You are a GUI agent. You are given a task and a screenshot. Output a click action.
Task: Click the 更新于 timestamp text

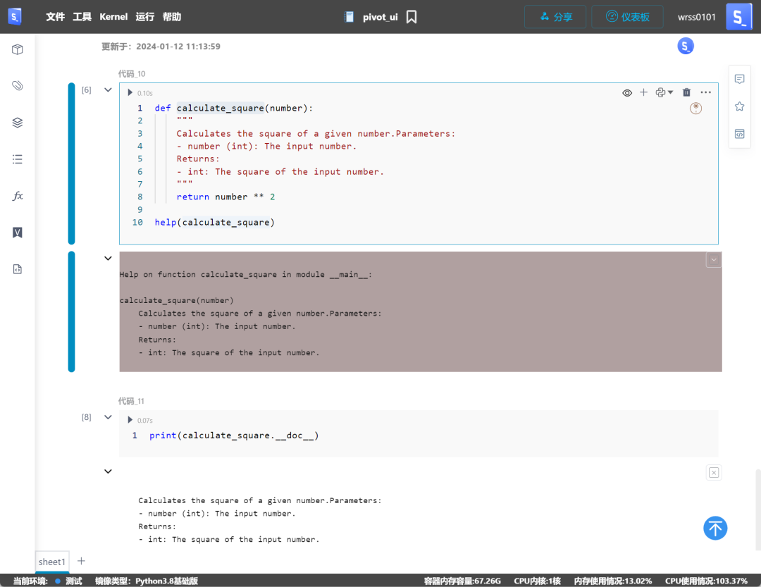point(161,47)
